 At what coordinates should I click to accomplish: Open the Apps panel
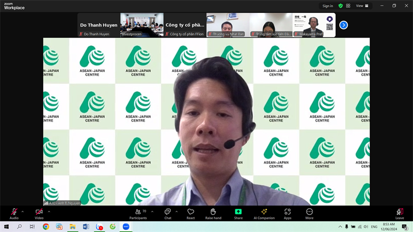[x=288, y=213]
